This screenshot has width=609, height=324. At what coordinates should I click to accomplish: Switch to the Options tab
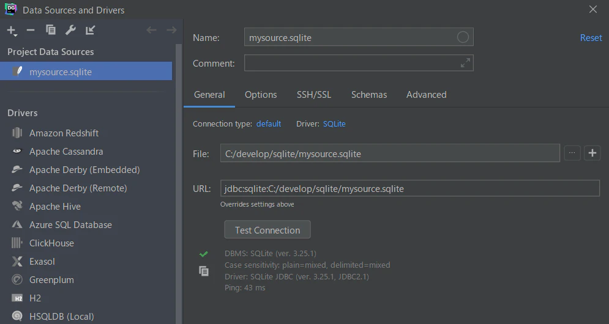(261, 95)
